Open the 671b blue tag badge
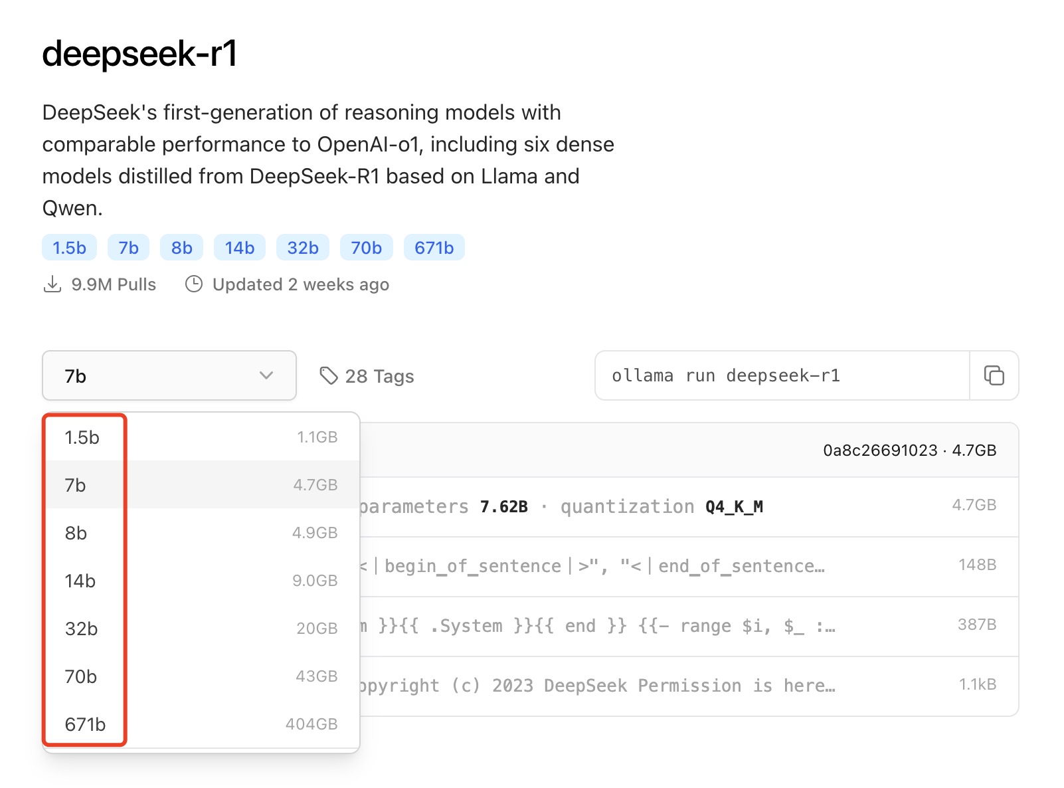The width and height of the screenshot is (1064, 788). pos(434,248)
